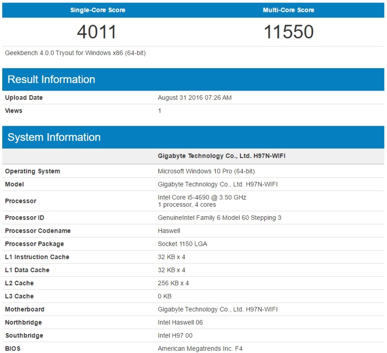Click the Intel H97 00 southbridge value
The height and width of the screenshot is (353, 387).
point(177,335)
